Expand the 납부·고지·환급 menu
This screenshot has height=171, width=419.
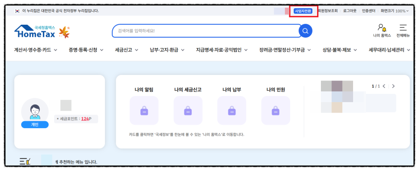167,50
